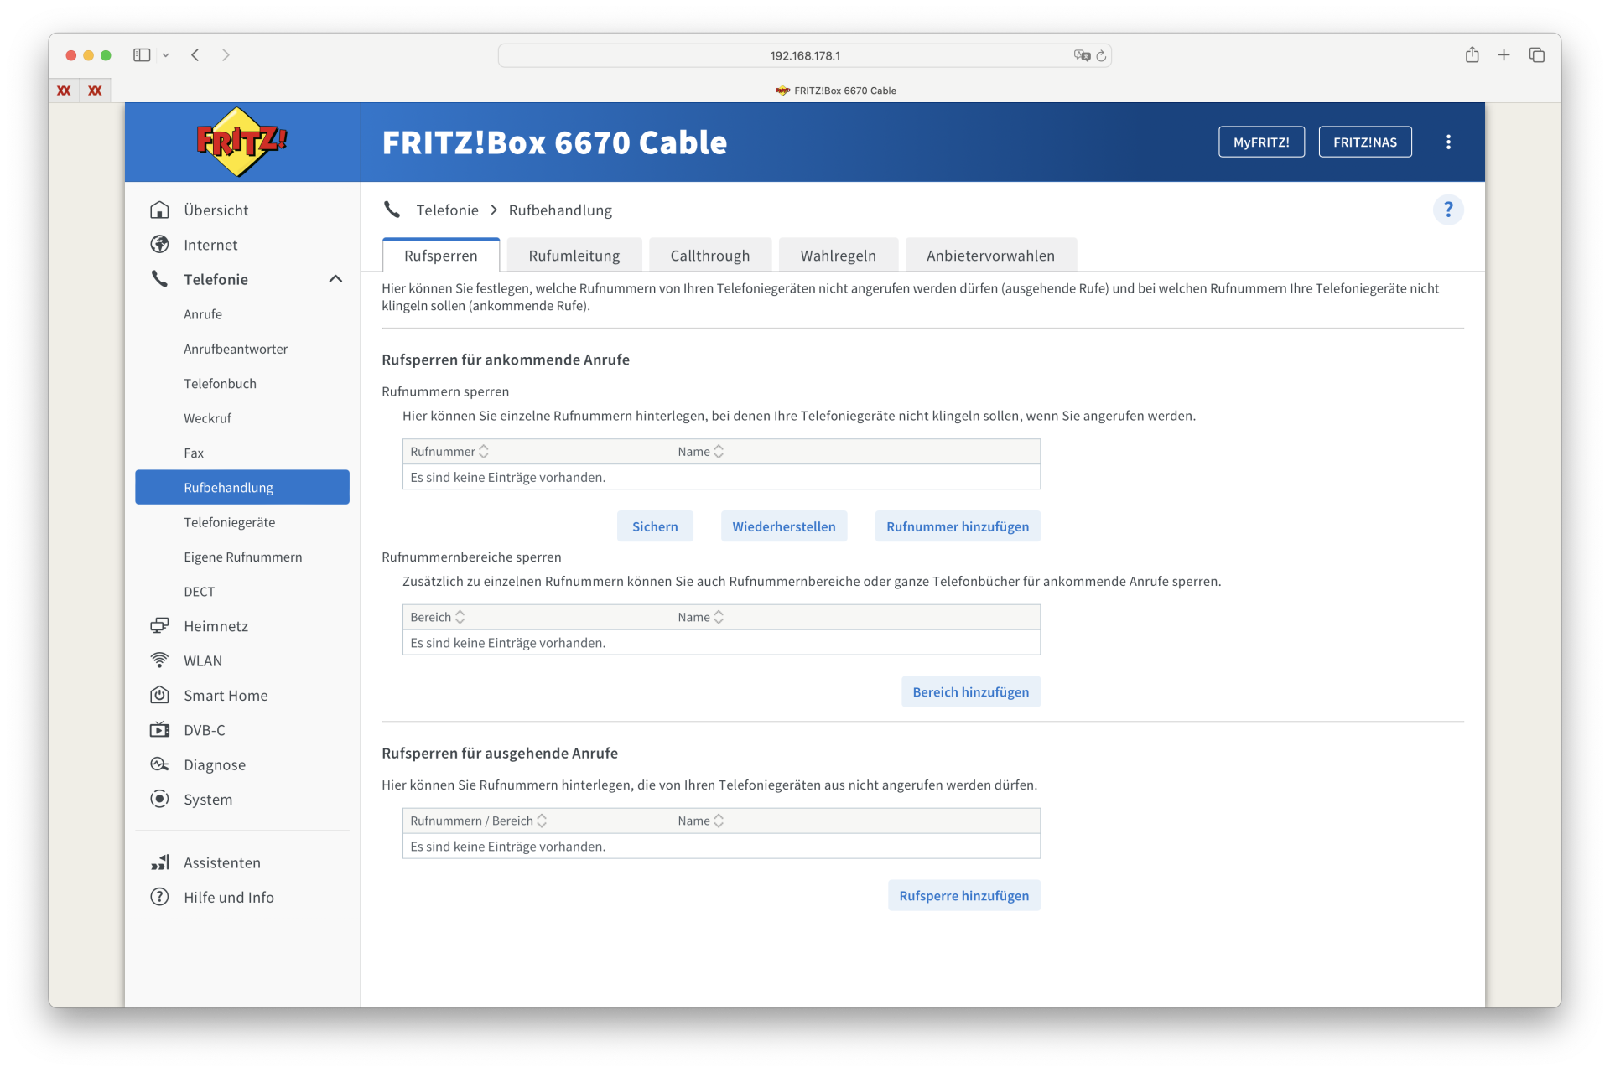Click the FRITZ!NAS button
The image size is (1610, 1072).
click(x=1365, y=142)
